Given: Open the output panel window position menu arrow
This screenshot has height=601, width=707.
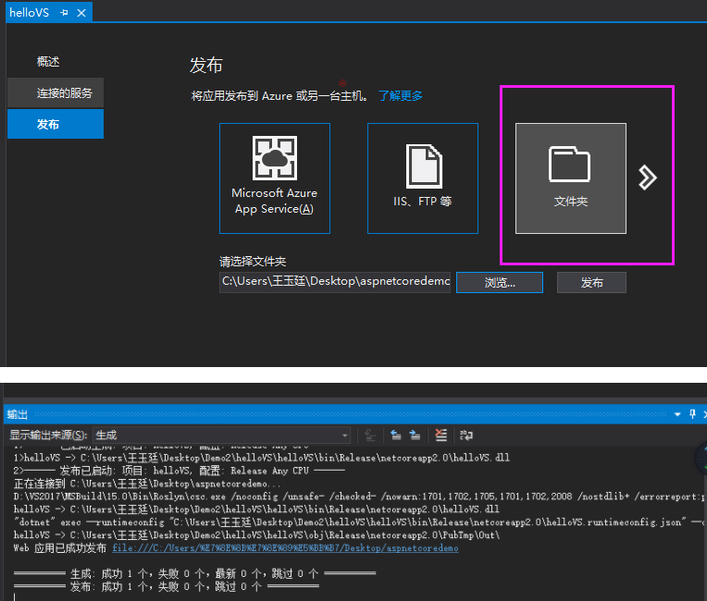Looking at the screenshot, I should tap(677, 414).
